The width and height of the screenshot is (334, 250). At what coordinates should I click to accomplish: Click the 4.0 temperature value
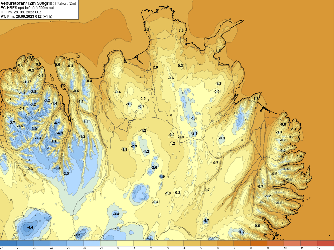[63, 86]
